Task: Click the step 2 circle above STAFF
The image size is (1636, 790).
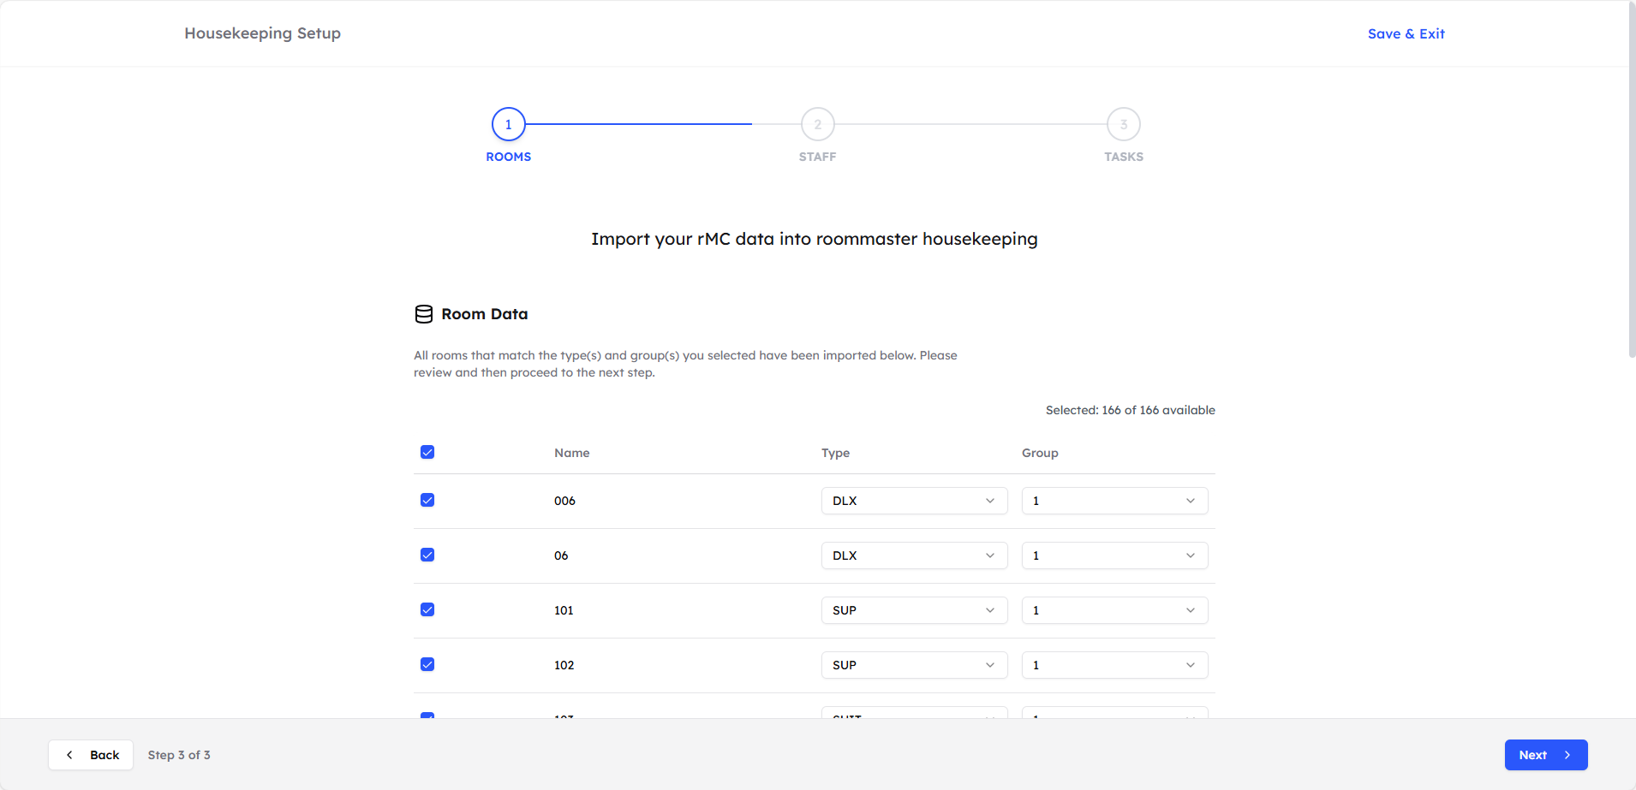Action: (816, 123)
